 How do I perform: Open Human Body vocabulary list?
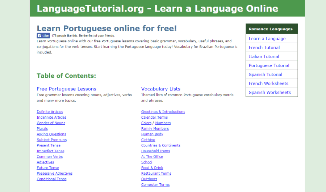(152, 134)
